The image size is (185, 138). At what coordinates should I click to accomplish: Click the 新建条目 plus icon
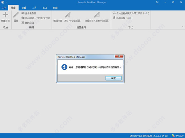point(6,15)
